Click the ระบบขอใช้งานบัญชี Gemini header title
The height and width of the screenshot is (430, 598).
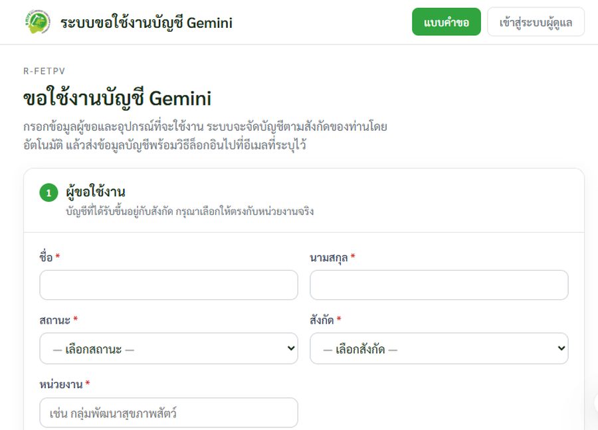[x=146, y=23]
